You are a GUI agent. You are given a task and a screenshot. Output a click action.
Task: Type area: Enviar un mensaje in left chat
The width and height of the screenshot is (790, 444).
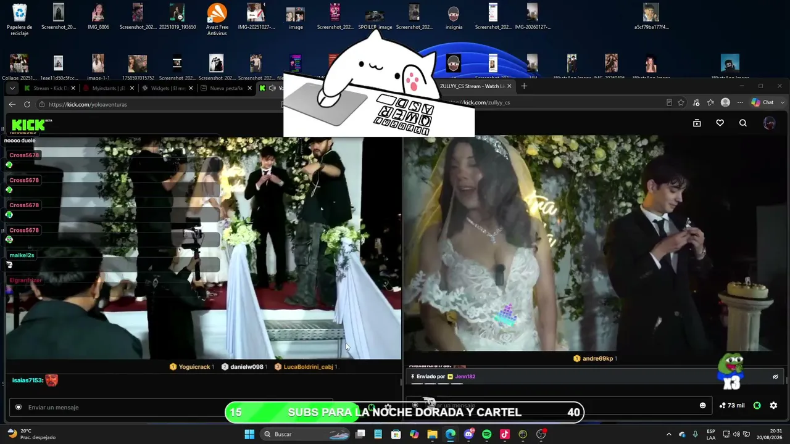[171, 407]
